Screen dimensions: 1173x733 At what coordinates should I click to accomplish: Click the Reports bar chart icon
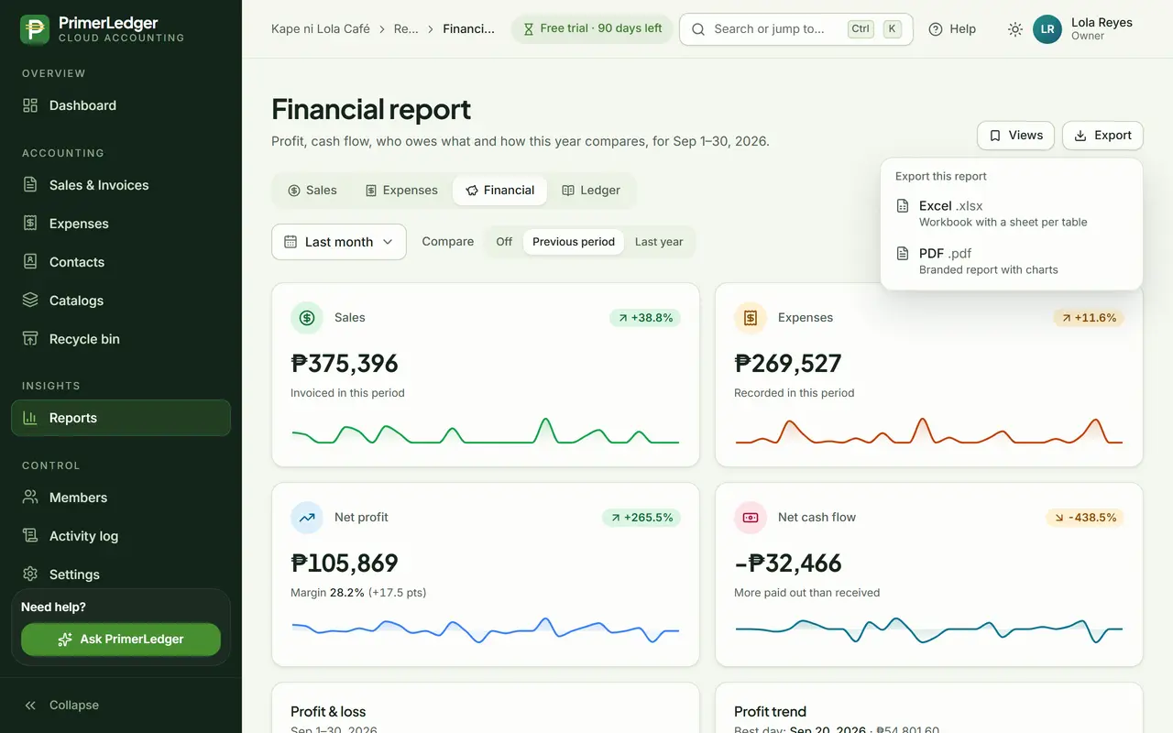pos(30,418)
